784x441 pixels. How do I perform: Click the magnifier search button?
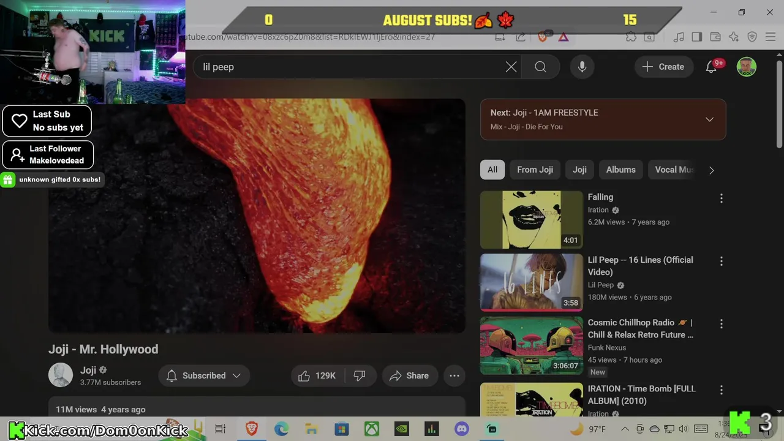click(x=540, y=67)
